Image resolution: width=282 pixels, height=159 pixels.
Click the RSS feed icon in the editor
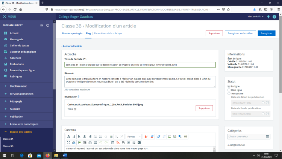coord(118,142)
